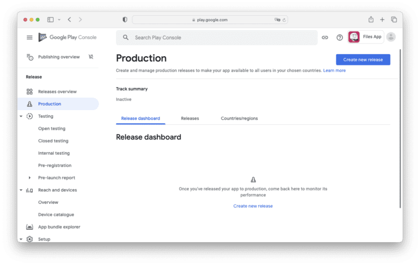Open the user account avatar
420x265 pixels.
pyautogui.click(x=391, y=37)
